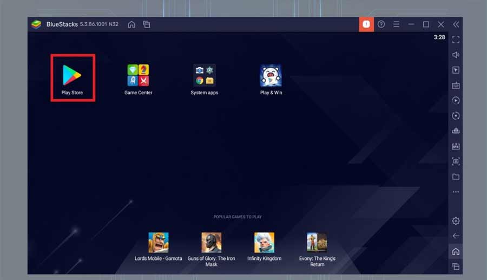This screenshot has height=280, width=487.
Task: Open Lords Mobile - Gamota game
Action: click(x=159, y=243)
